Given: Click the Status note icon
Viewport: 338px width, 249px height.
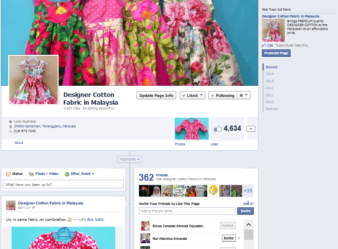Looking at the screenshot, I should pyautogui.click(x=8, y=174).
